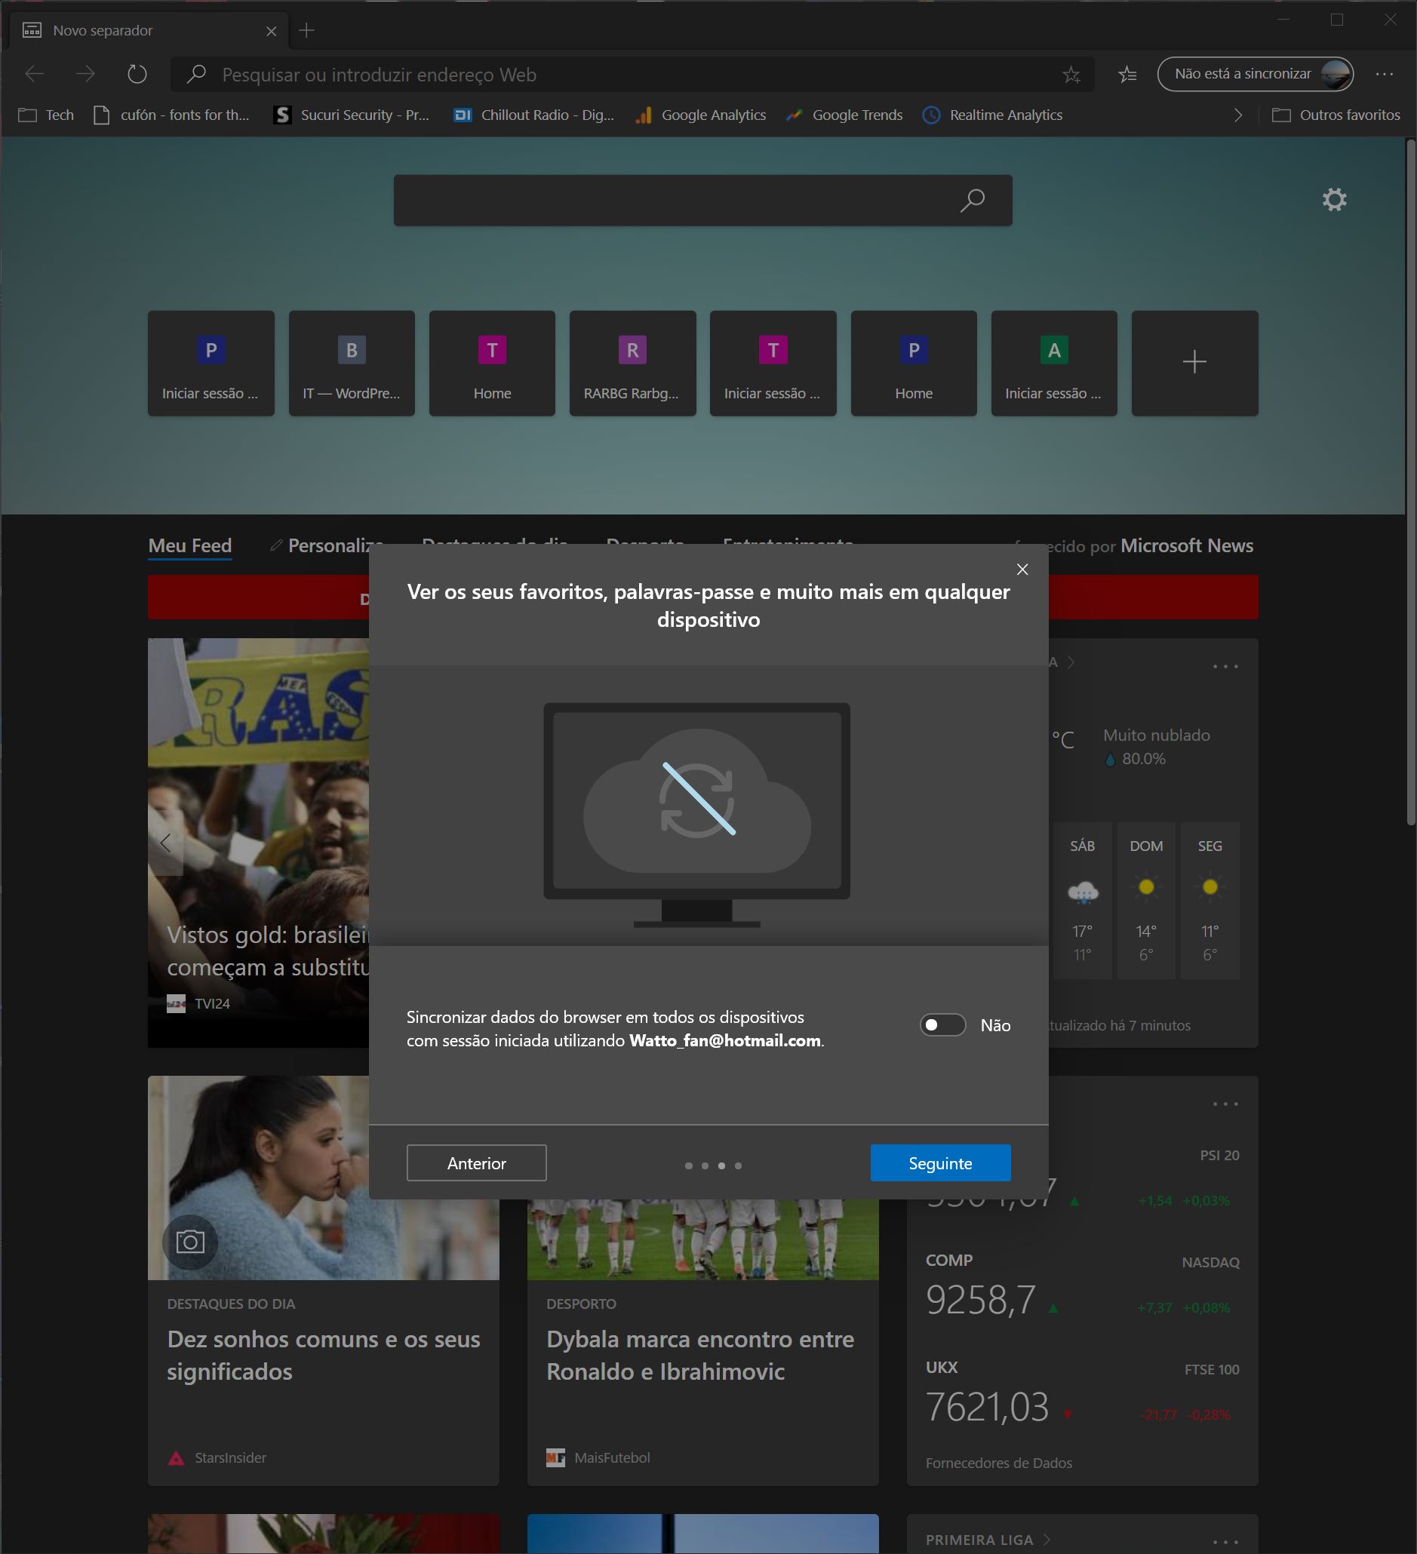1417x1554 pixels.
Task: Open the SÁB weather forecast
Action: click(x=1083, y=900)
